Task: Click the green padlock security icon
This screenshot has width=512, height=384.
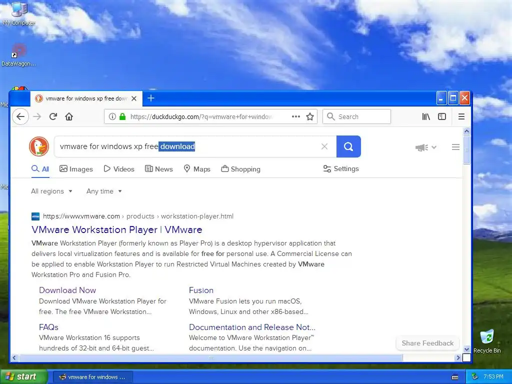Action: 122,116
